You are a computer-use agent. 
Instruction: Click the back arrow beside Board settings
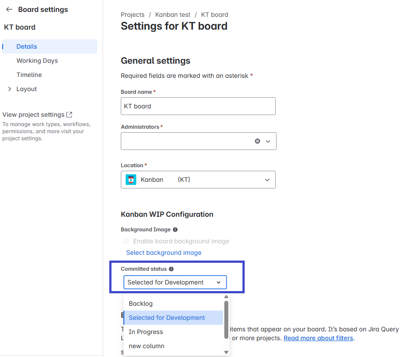[x=9, y=9]
